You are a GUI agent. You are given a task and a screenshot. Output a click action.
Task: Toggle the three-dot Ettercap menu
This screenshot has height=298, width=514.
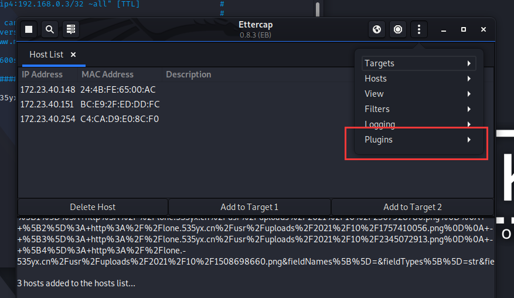point(418,29)
